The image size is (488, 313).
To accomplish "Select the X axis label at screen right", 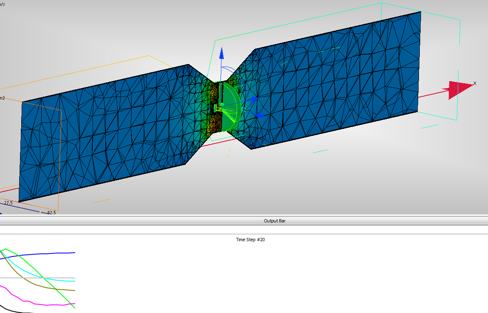I will tap(474, 84).
